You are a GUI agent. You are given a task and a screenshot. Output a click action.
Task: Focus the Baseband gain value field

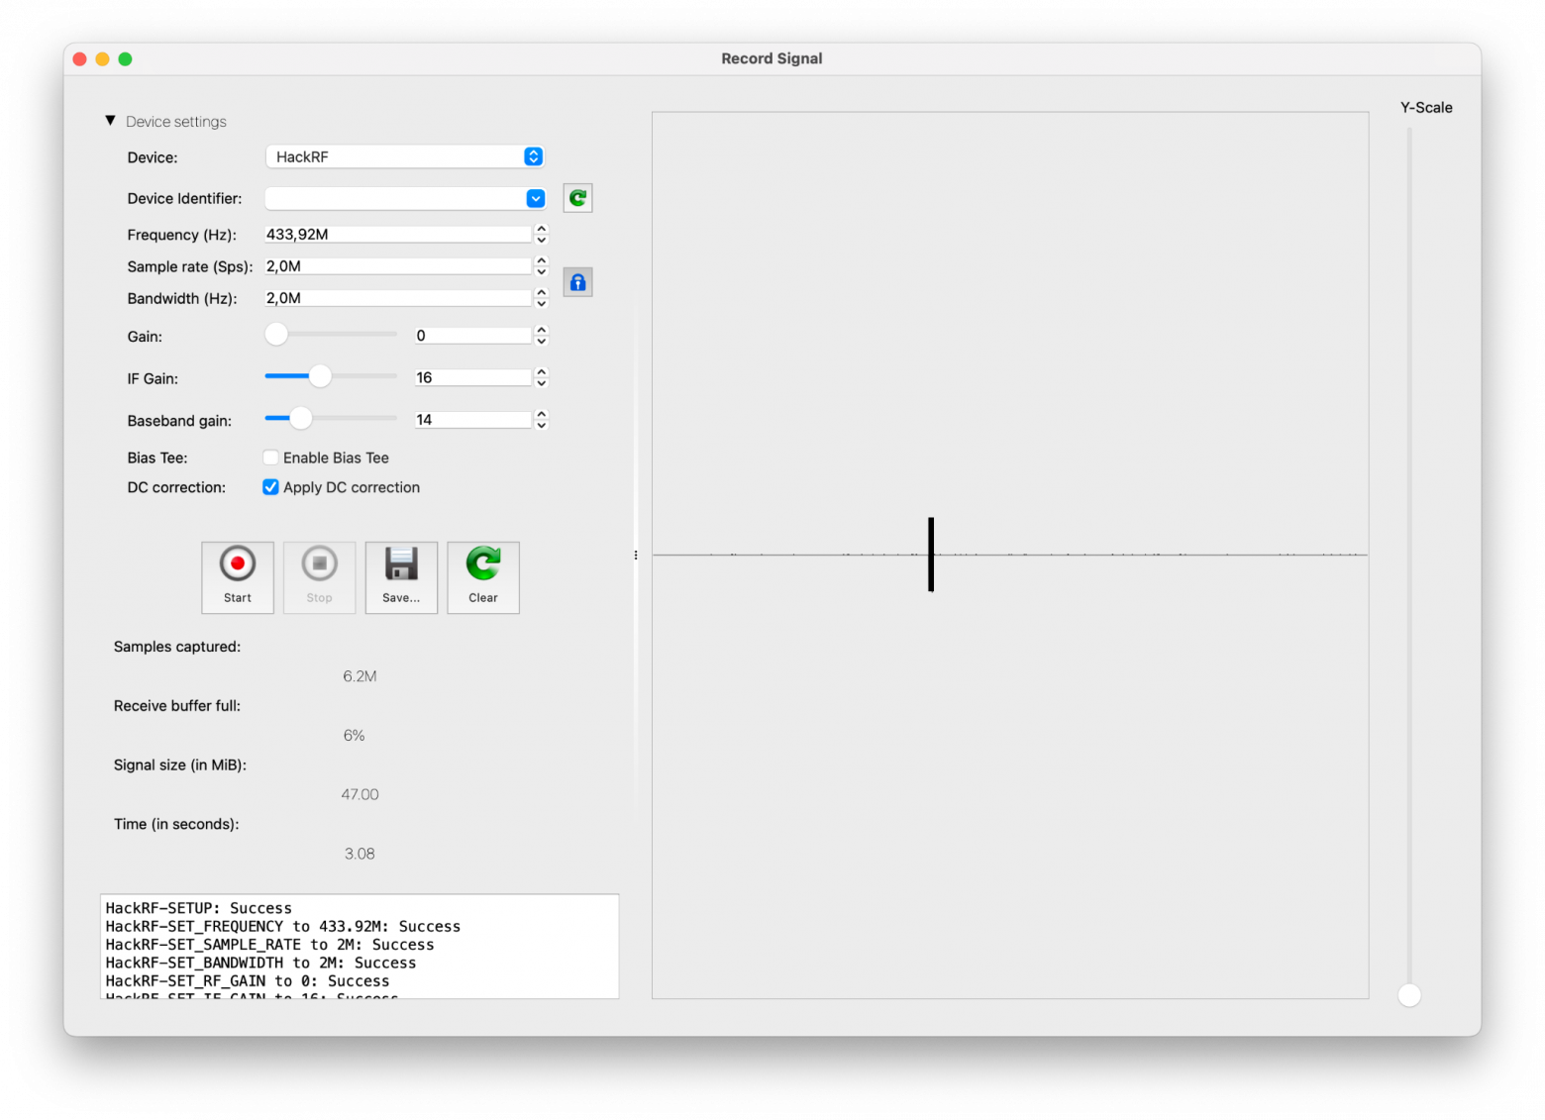pos(473,420)
